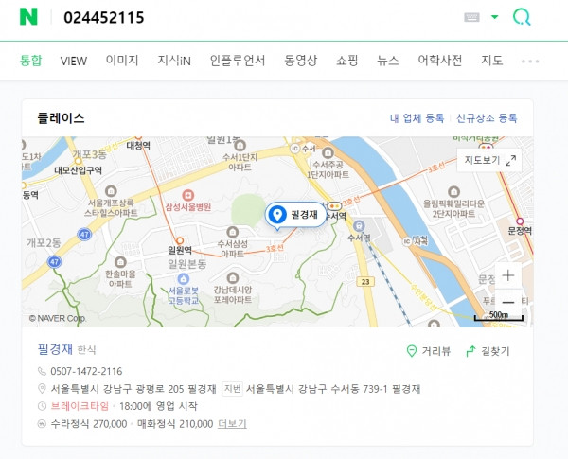Screen dimensions: 568x459
Task: Click the green Naver N logo
Action: pos(28,17)
